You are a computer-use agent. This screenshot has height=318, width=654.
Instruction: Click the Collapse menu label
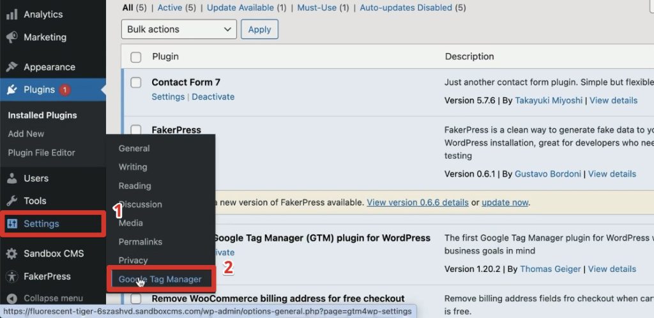pos(53,298)
